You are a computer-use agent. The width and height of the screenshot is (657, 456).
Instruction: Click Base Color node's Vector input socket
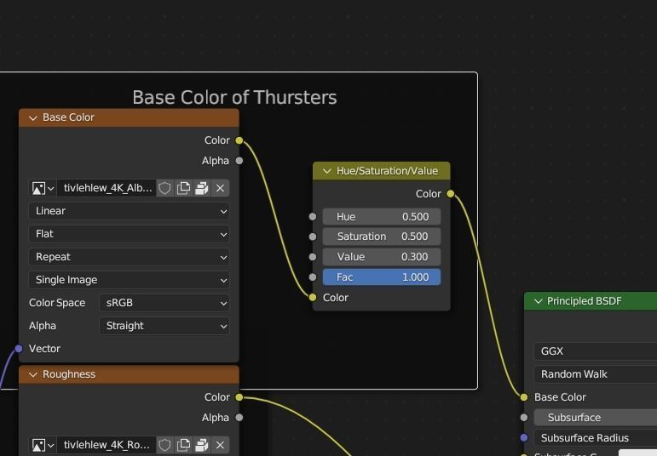[19, 349]
